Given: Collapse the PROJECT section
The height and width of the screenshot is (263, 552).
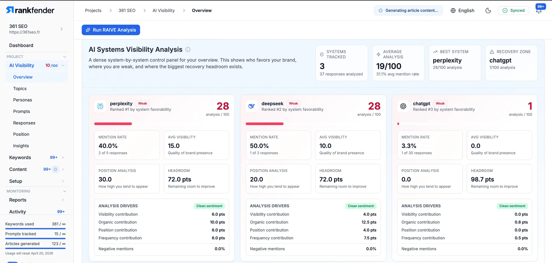Looking at the screenshot, I should point(64,57).
